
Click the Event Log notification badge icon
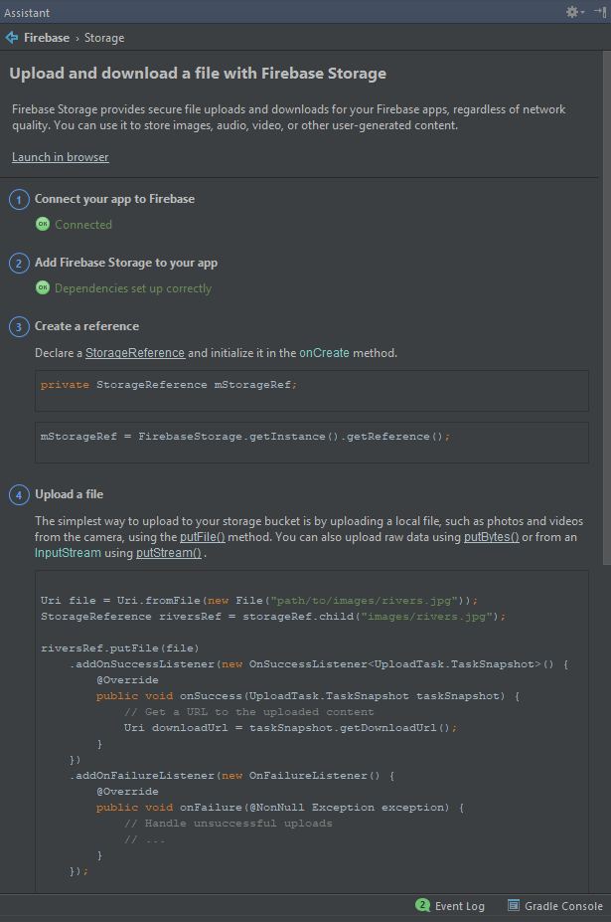[x=423, y=905]
